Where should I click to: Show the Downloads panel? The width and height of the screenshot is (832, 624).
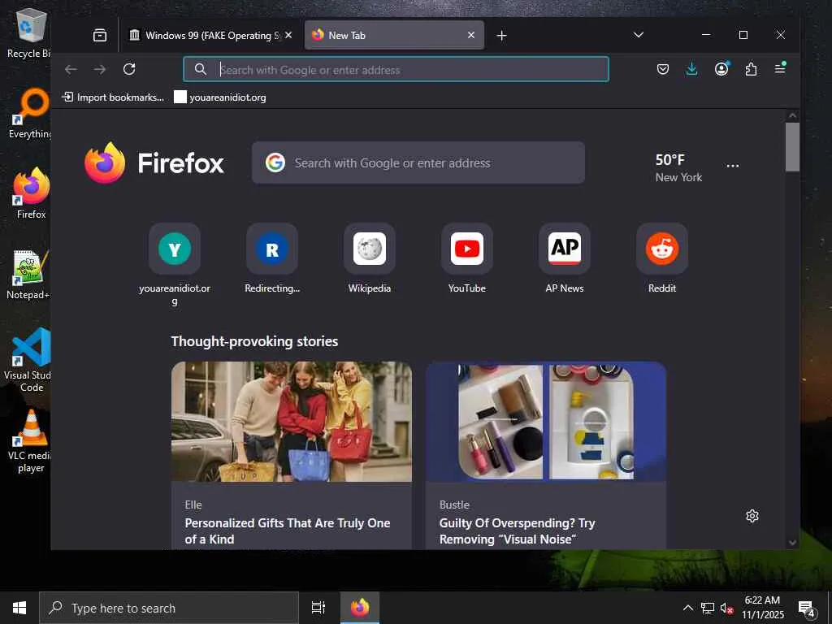click(691, 69)
